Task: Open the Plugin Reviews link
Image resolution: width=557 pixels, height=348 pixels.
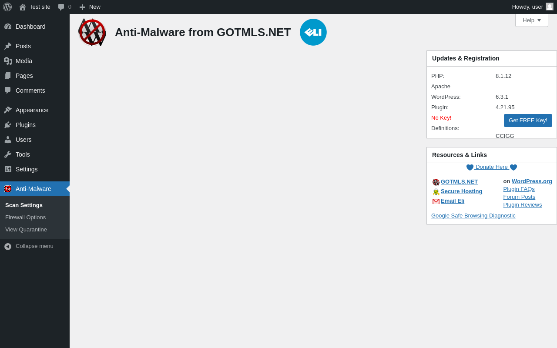Action: click(x=523, y=205)
